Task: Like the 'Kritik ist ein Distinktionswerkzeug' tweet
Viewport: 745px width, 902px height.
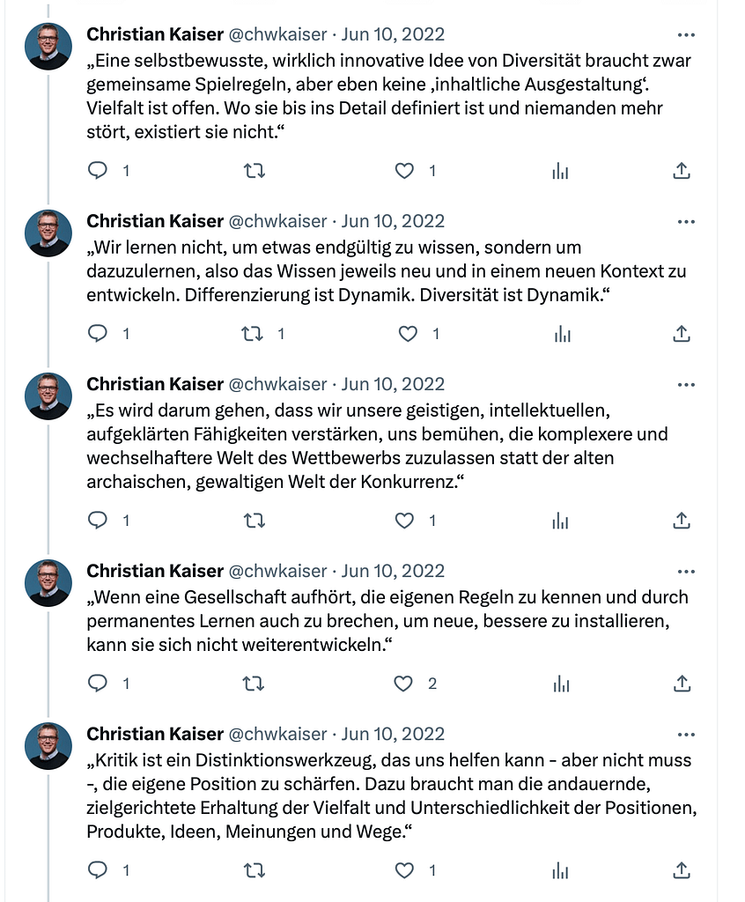Action: pos(404,870)
